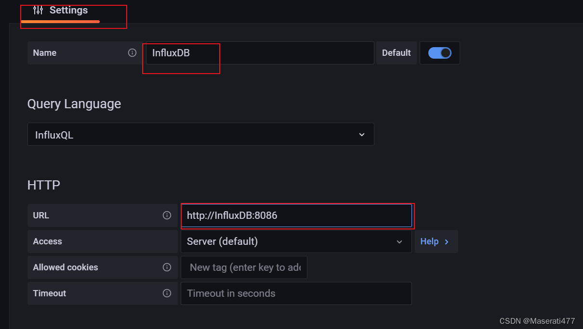
Task: Click the Allowed cookies New tag input
Action: pos(244,267)
